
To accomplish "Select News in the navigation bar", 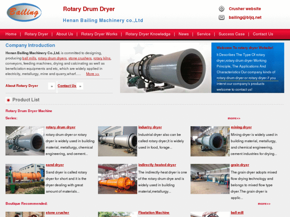I will pos(183,34).
